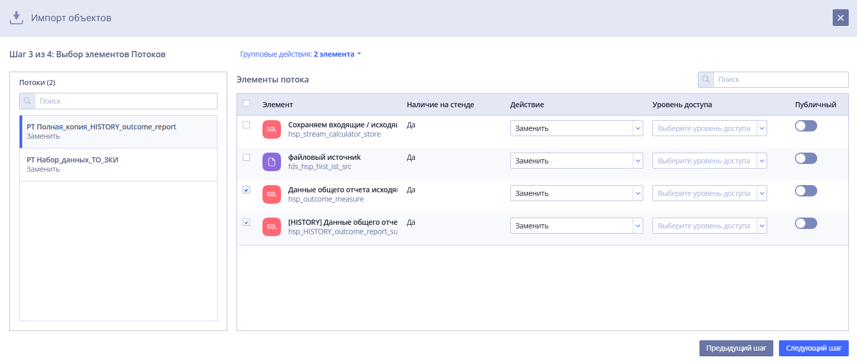
Task: Click SQL icon for hsp_outcome_measure
Action: tap(272, 194)
